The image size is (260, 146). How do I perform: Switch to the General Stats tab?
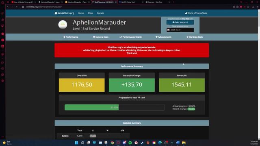tap(101, 37)
